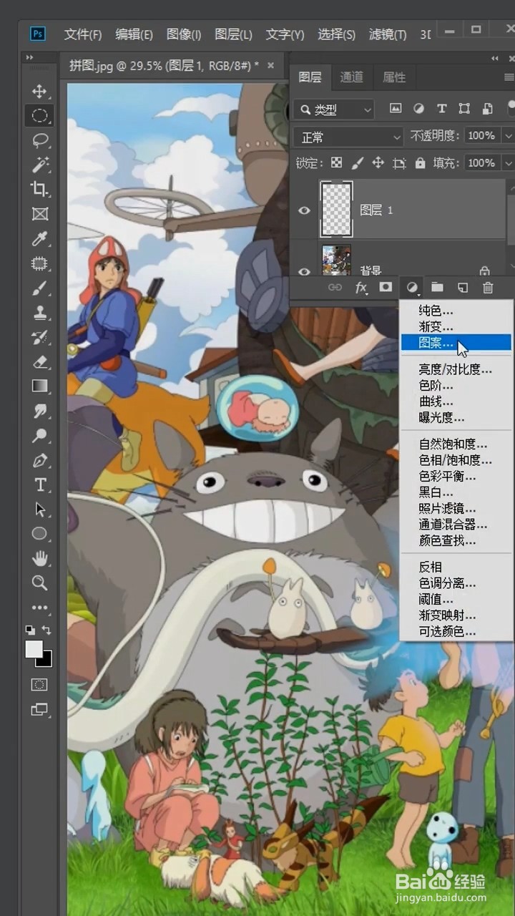Screen dimensions: 515x916
Task: Select the Gradient tool
Action: click(39, 386)
